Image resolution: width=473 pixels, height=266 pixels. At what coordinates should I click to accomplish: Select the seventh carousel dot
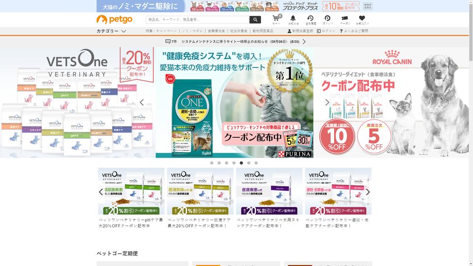[256, 163]
